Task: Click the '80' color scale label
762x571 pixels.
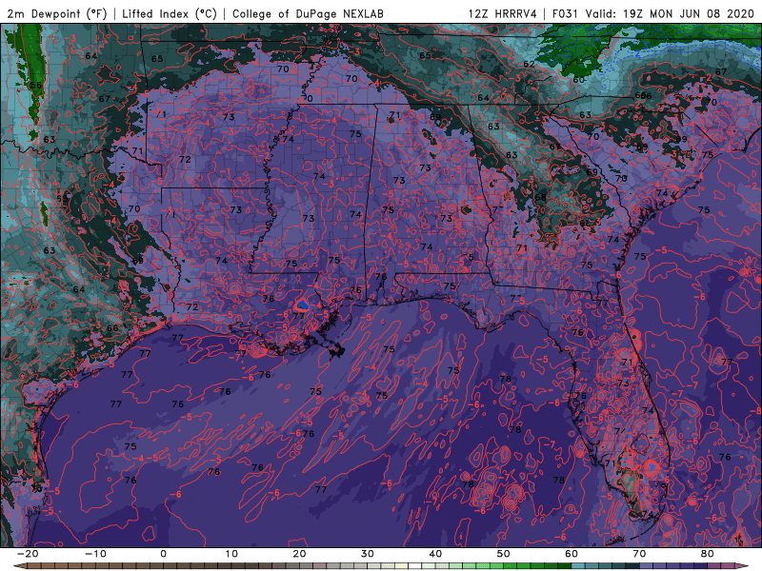Action: [x=708, y=554]
